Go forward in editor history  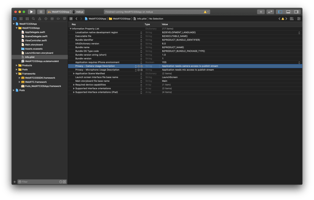pyautogui.click(x=81, y=19)
